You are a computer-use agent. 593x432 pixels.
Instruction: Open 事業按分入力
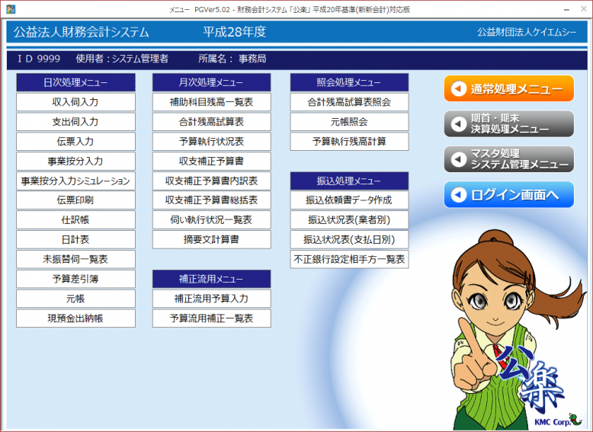pyautogui.click(x=75, y=161)
